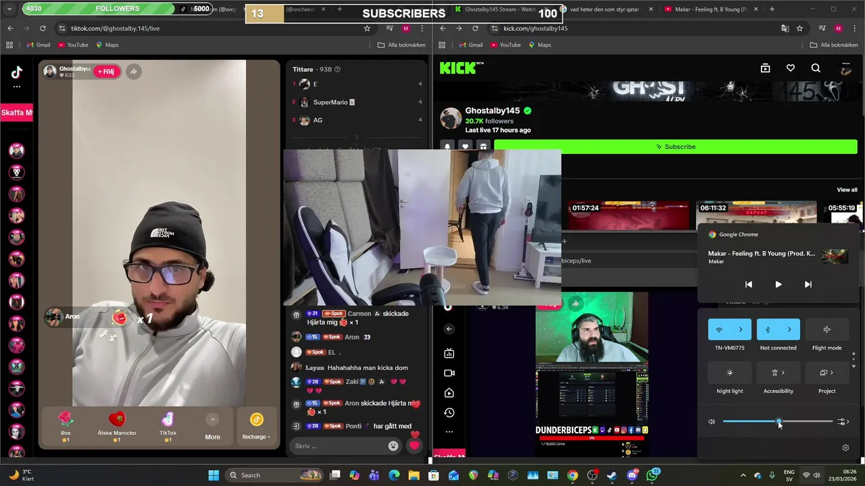Image resolution: width=865 pixels, height=486 pixels.
Task: Send the Älska Marocko gift
Action: tap(117, 426)
